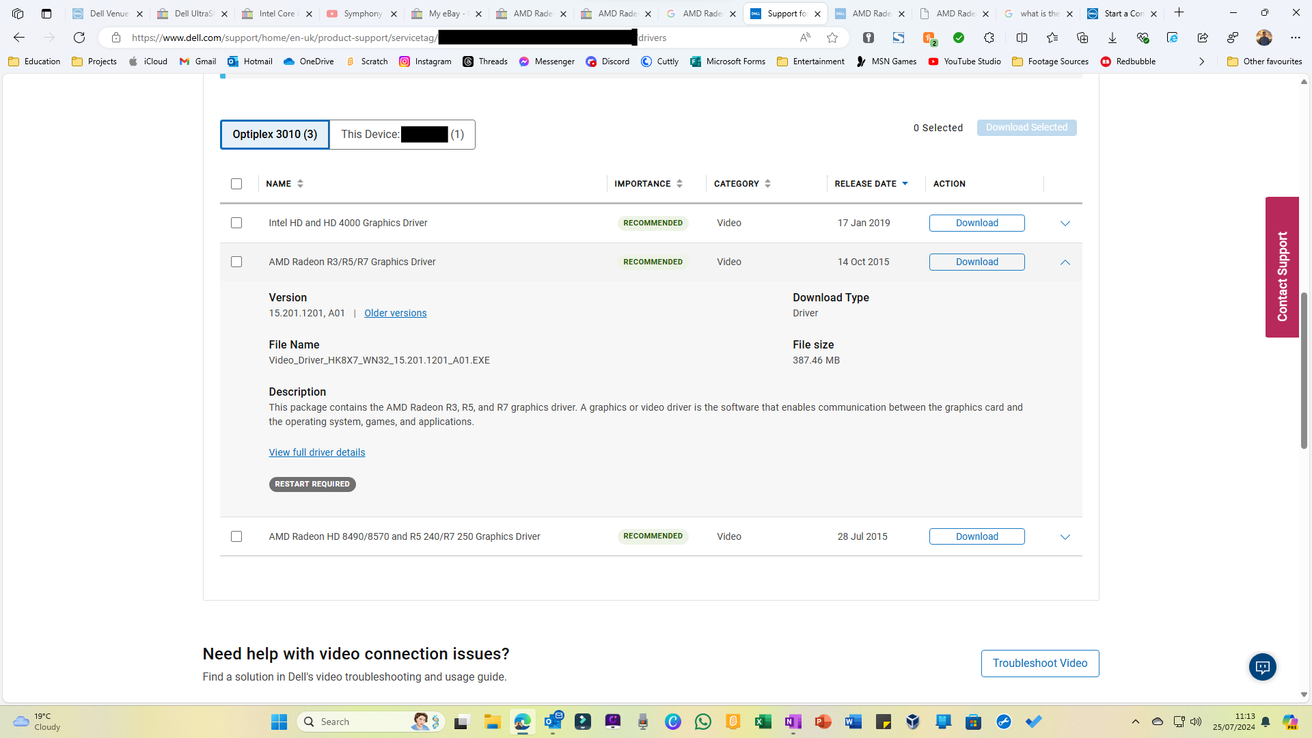This screenshot has width=1312, height=738.
Task: Open the Downloads icon in browser toolbar
Action: pos(1112,38)
